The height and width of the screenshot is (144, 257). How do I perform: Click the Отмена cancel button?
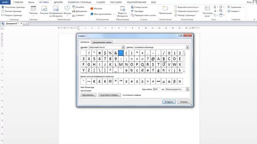(184, 102)
